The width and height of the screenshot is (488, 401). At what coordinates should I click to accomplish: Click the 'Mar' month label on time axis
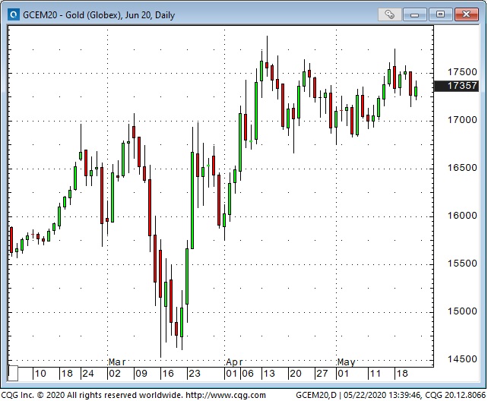click(x=117, y=362)
